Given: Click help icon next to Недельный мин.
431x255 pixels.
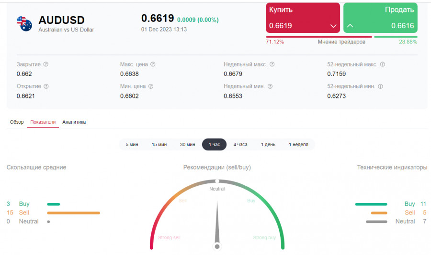Looking at the screenshot, I should pyautogui.click(x=270, y=86).
